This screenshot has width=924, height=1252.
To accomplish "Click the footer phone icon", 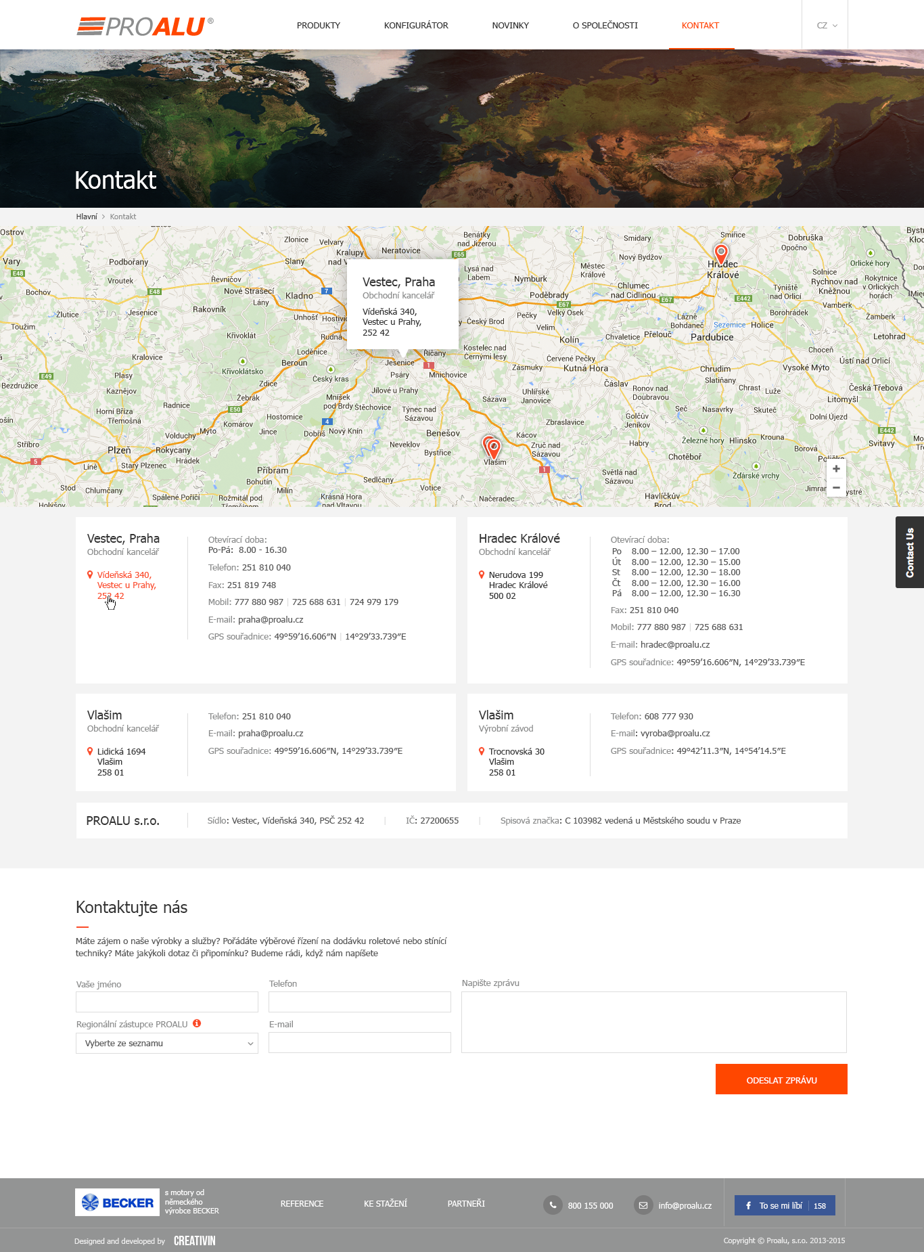I will [553, 1205].
